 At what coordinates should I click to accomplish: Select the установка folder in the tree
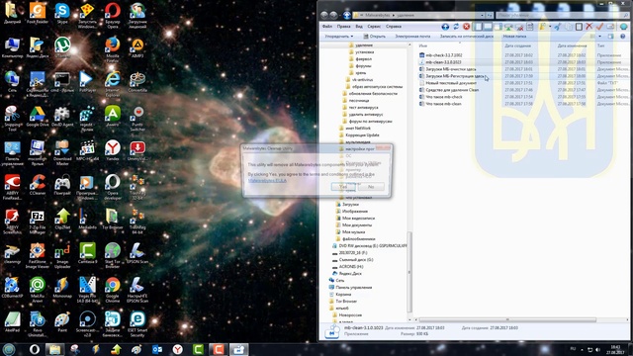(x=364, y=52)
